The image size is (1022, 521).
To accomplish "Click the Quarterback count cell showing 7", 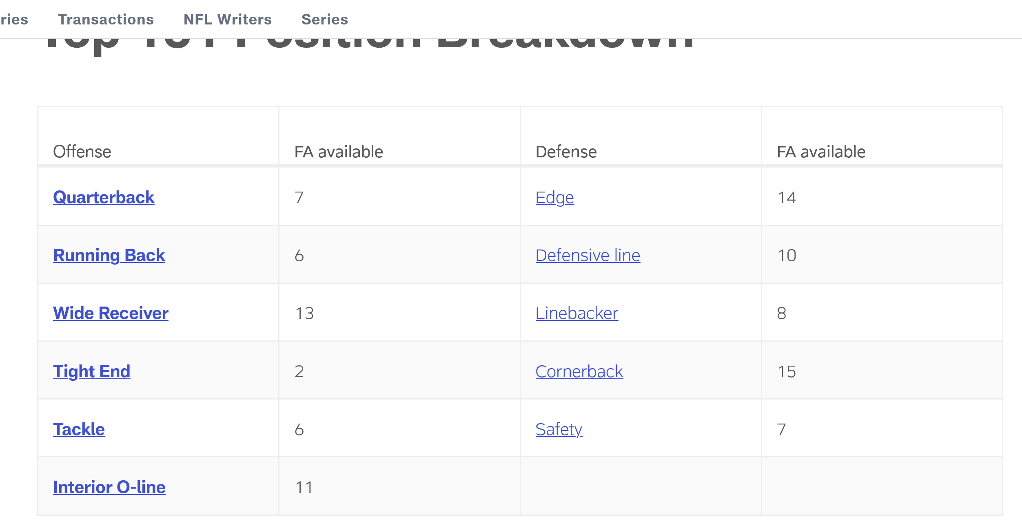I will point(399,196).
